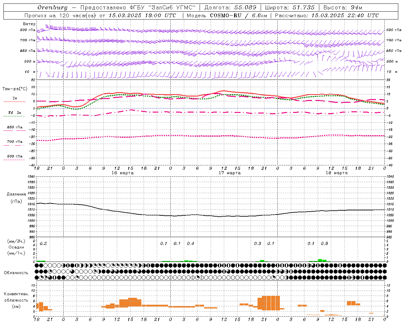
Task: Click the '18 марта' date label
Action: point(337,173)
